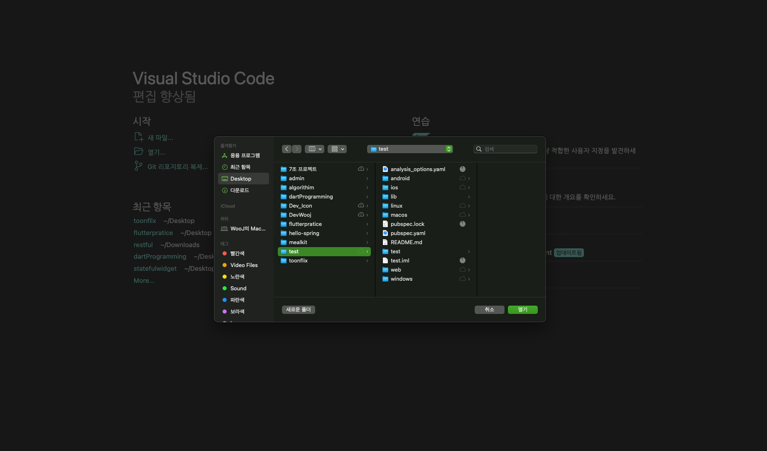Open Downloads (다운로드) in the sidebar
767x451 pixels.
point(243,190)
